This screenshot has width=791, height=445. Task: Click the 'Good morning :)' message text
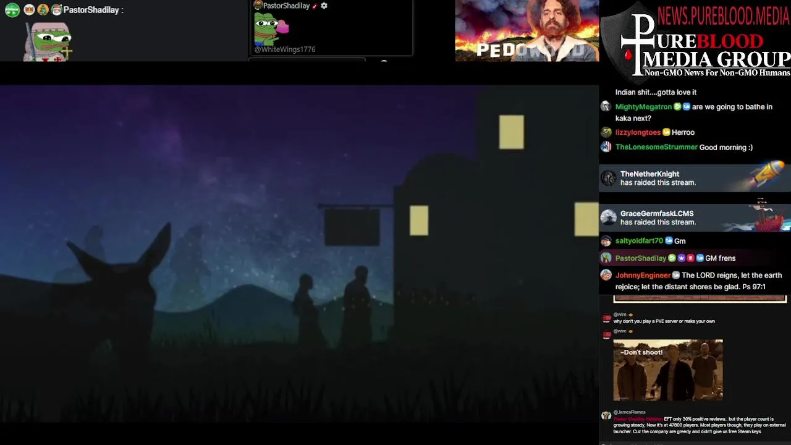(725, 147)
